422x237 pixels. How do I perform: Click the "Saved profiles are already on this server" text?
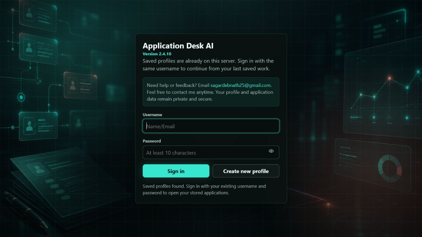[x=208, y=65]
